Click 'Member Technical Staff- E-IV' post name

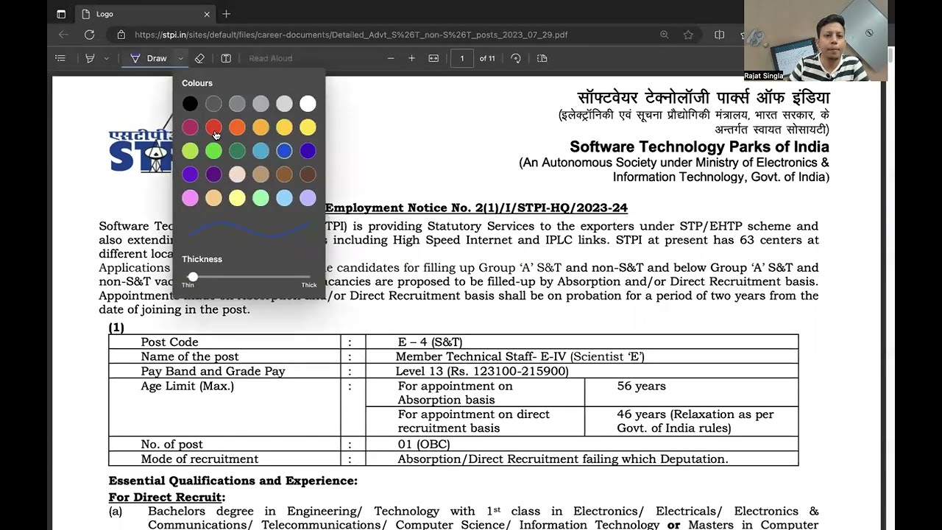(x=520, y=356)
